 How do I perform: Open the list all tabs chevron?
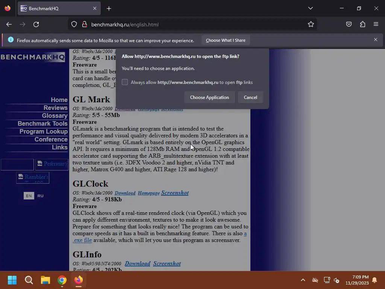click(310, 8)
